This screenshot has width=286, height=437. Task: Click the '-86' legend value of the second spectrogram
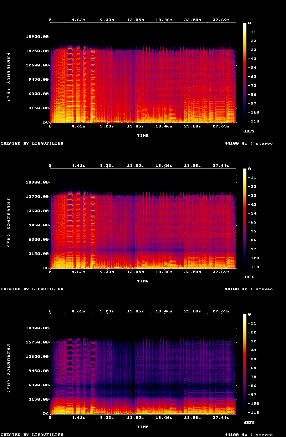click(x=252, y=240)
